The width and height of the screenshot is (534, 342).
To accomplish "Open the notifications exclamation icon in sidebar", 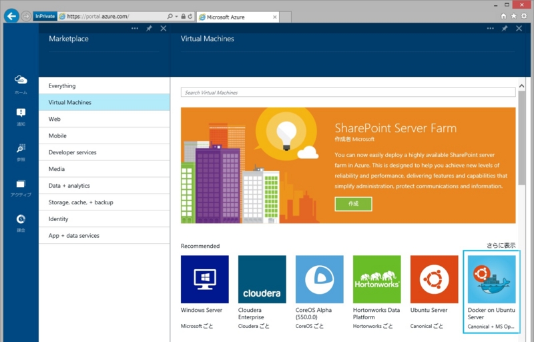I will tap(21, 112).
